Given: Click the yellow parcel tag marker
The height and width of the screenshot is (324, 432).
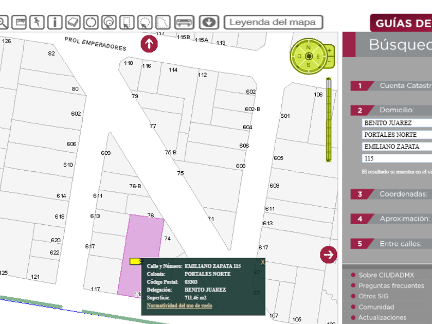Looking at the screenshot, I should click(x=136, y=261).
